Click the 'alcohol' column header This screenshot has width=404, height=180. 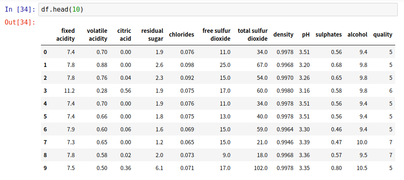[357, 35]
